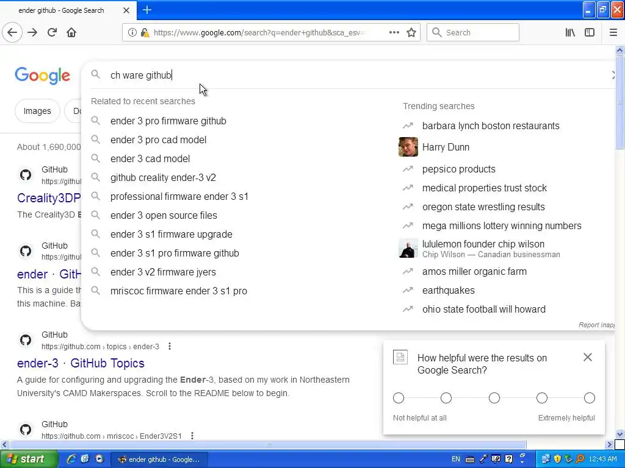Screen dimensions: 625x468
Task: Click the EN language indicator in taskbar
Action: [455, 459]
